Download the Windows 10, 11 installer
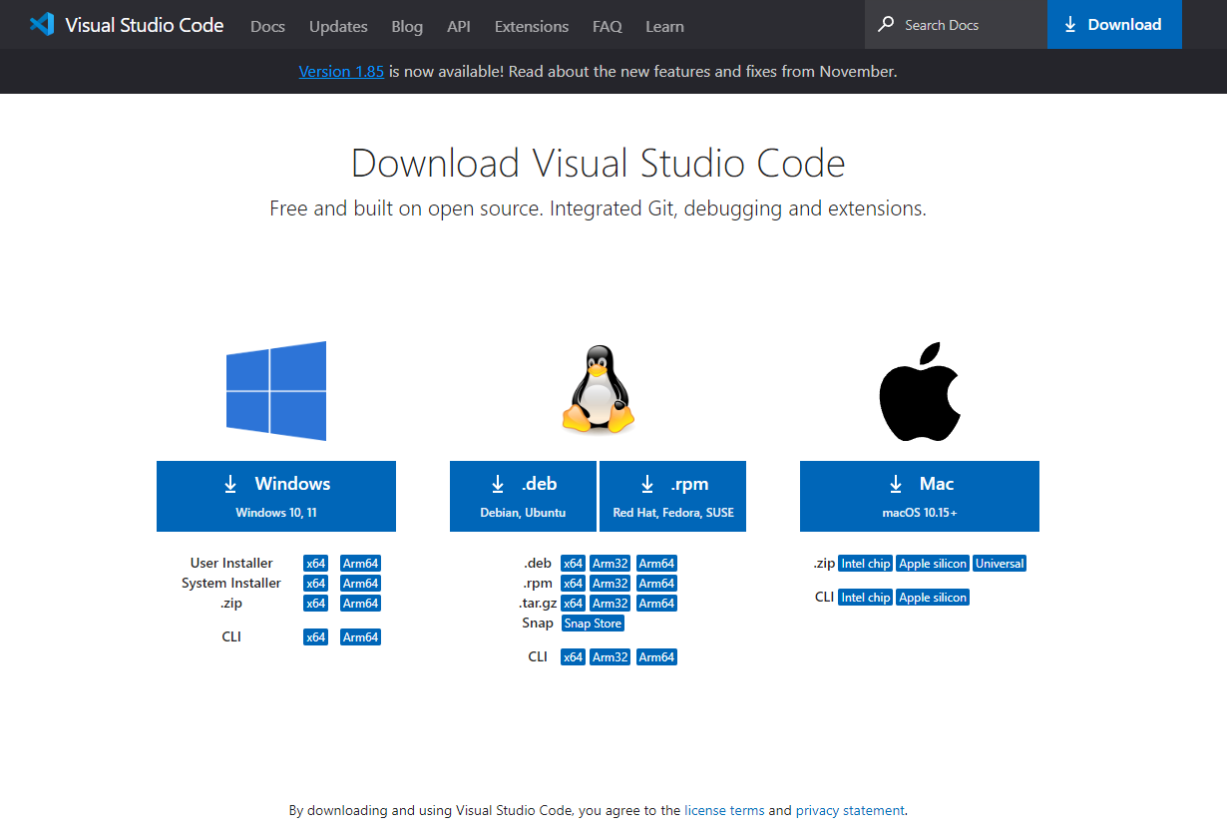 (x=276, y=496)
